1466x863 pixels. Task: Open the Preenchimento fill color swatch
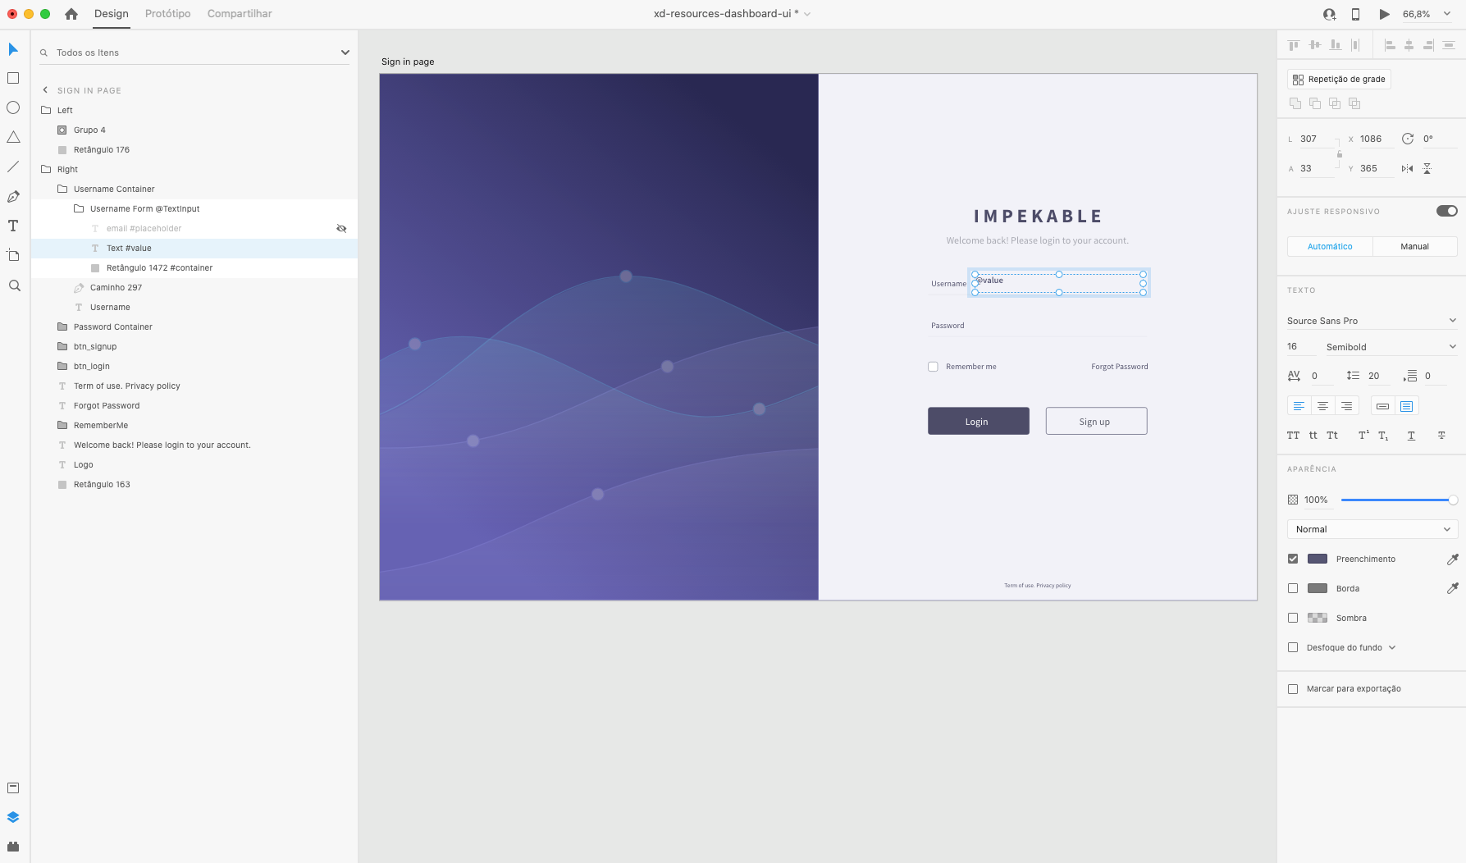[1318, 559]
